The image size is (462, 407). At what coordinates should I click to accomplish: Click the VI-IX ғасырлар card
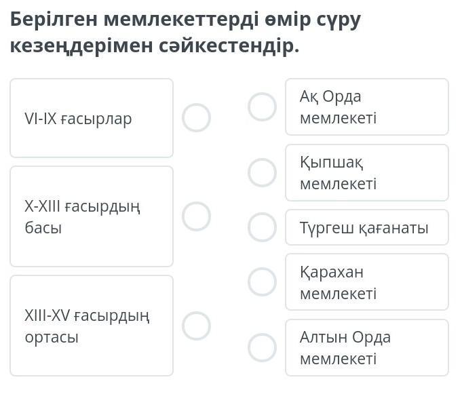pyautogui.click(x=92, y=118)
